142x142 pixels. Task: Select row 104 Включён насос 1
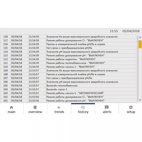(68, 89)
